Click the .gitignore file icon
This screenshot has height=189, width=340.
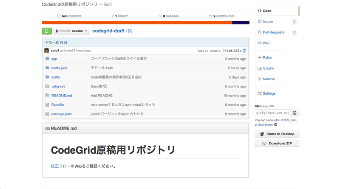click(x=47, y=86)
